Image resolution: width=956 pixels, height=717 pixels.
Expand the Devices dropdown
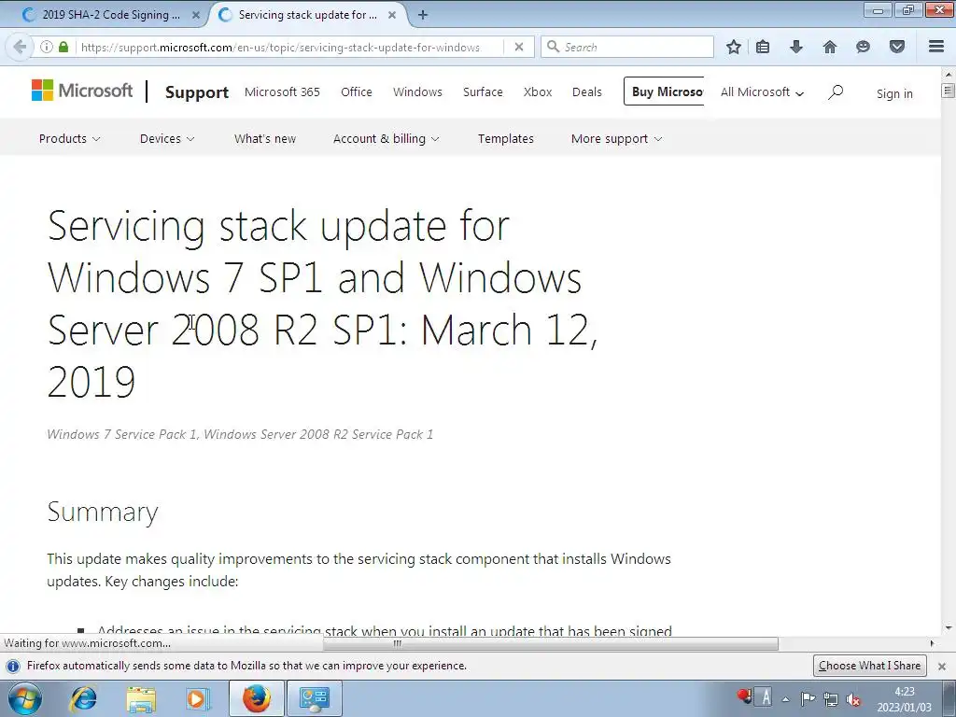pyautogui.click(x=167, y=138)
